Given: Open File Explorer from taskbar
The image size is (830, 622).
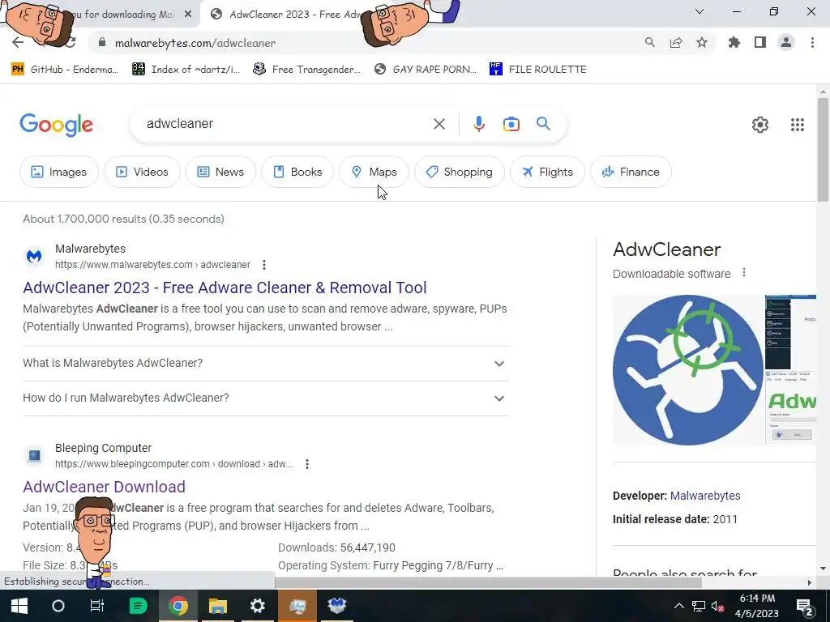Looking at the screenshot, I should (217, 606).
